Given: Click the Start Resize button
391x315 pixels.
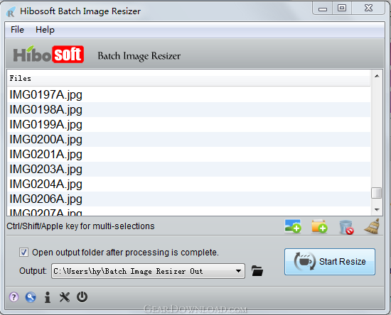Looking at the screenshot, I should click(330, 262).
